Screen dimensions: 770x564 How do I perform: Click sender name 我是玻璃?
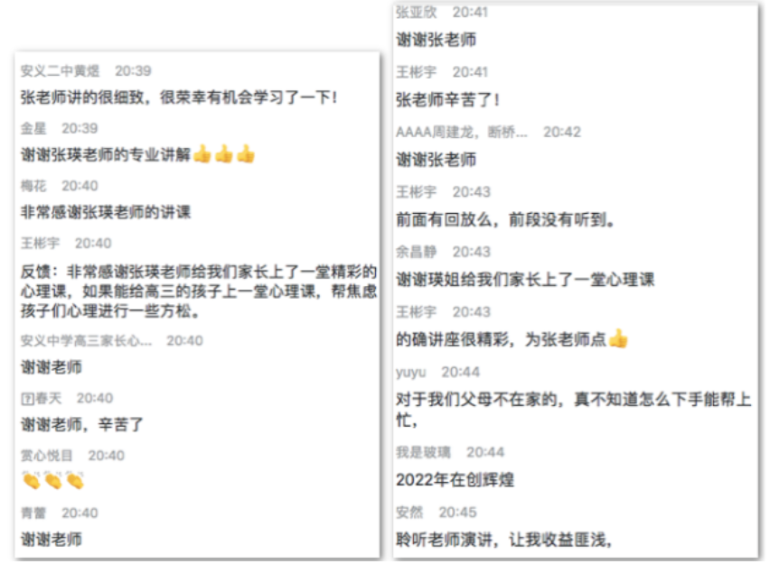click(x=423, y=452)
